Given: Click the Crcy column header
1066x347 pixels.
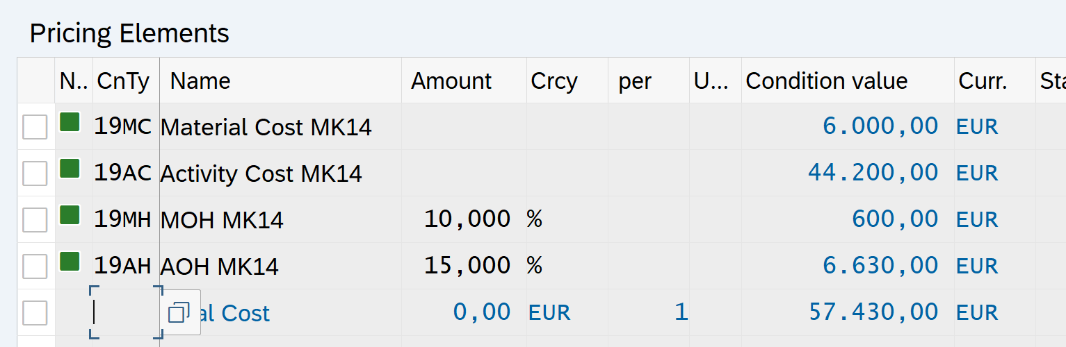Looking at the screenshot, I should (554, 81).
